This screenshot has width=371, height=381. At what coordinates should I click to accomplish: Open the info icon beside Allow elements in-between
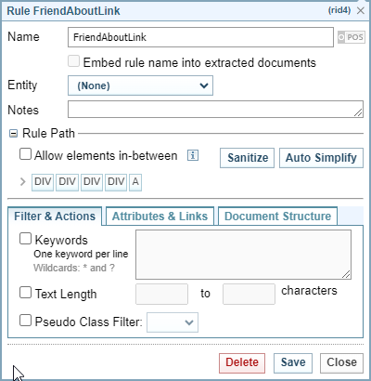pos(193,155)
